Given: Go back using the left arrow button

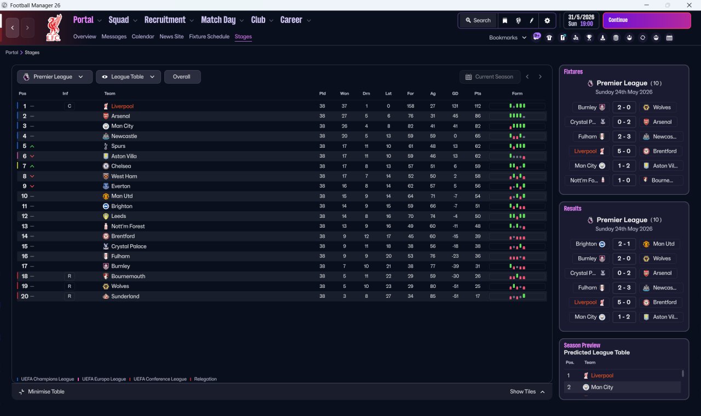Looking at the screenshot, I should [x=13, y=27].
